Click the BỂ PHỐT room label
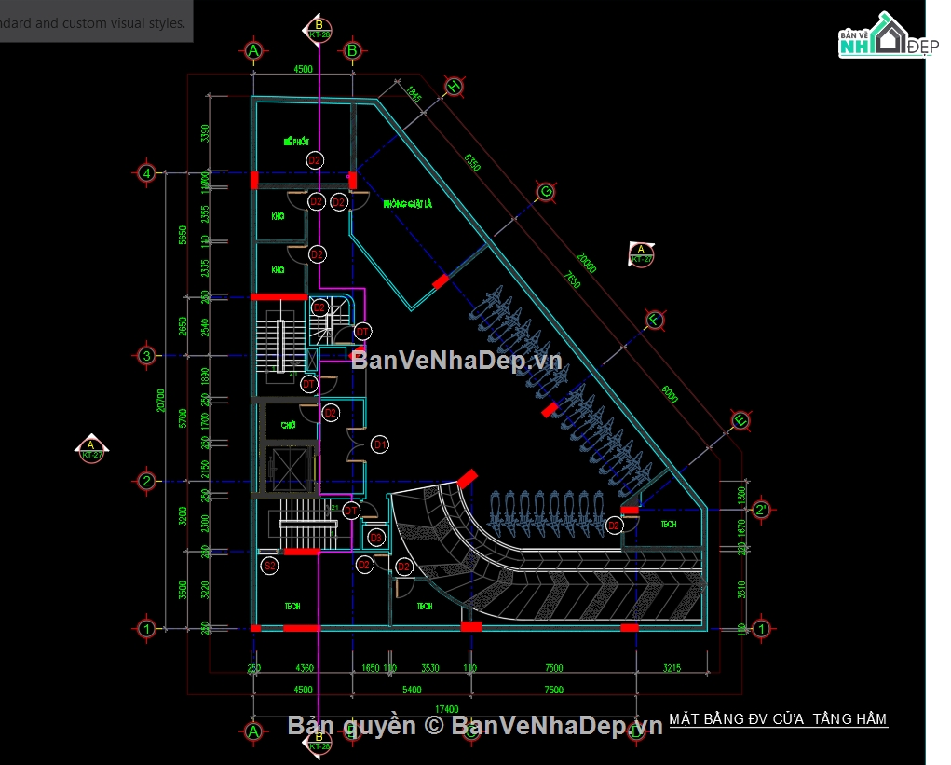Viewport: 951px width, 765px height. click(x=296, y=142)
